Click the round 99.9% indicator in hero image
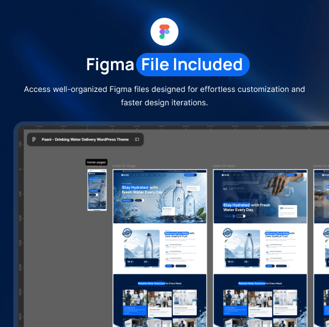Image resolution: width=329 pixels, height=327 pixels. tap(134, 210)
